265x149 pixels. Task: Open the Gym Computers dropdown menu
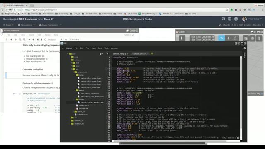coord(50,25)
